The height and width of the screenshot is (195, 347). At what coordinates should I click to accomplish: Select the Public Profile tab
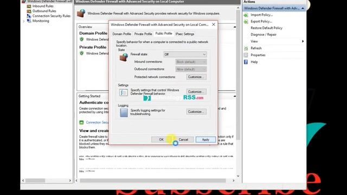click(164, 34)
